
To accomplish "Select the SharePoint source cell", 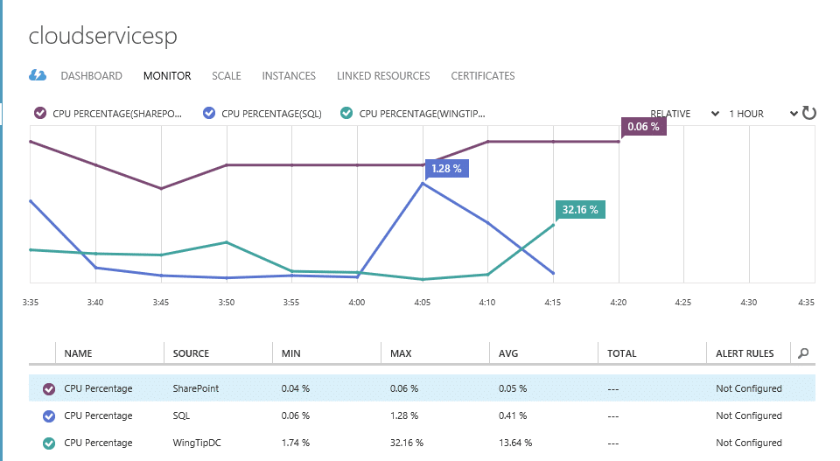I will (x=195, y=388).
